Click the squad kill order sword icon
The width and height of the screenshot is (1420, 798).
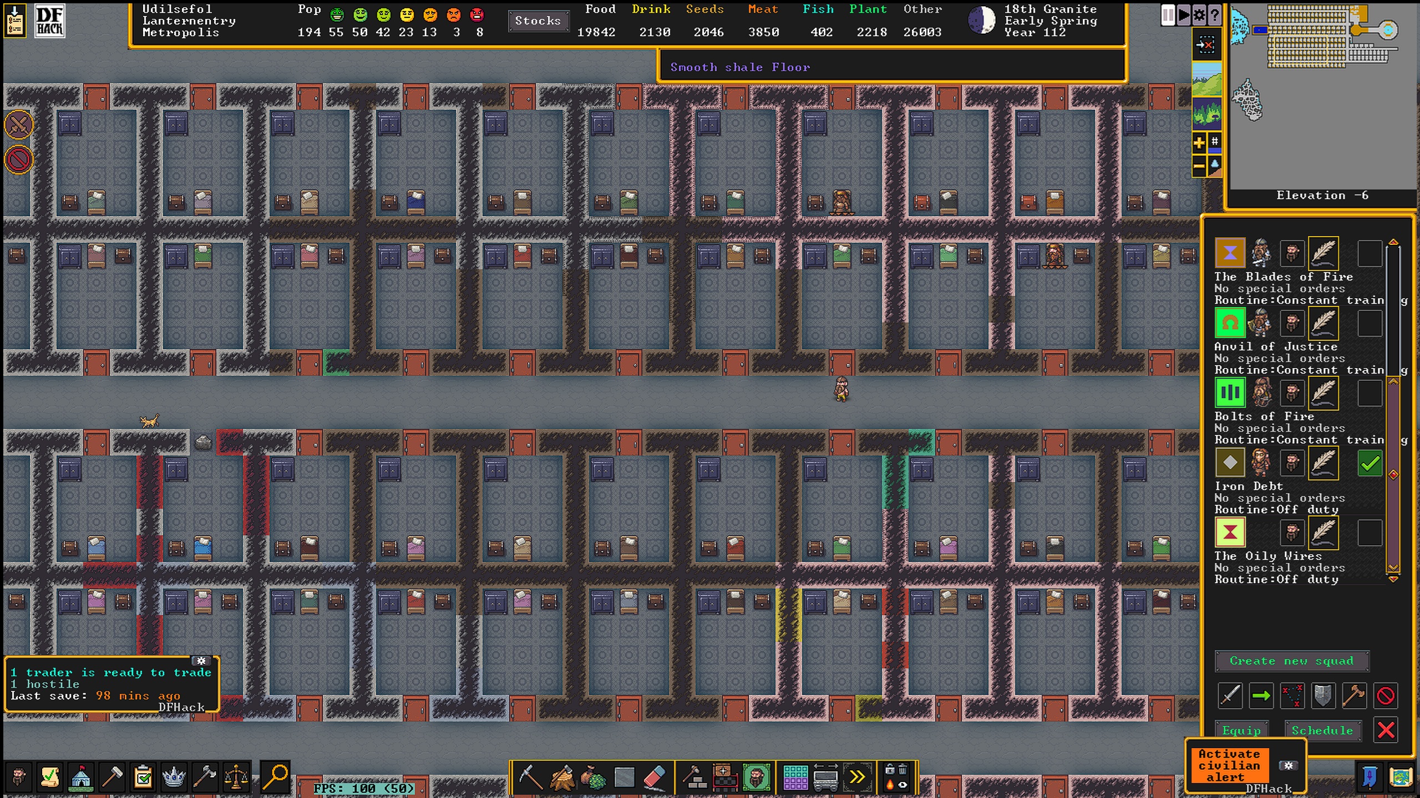point(1230,695)
